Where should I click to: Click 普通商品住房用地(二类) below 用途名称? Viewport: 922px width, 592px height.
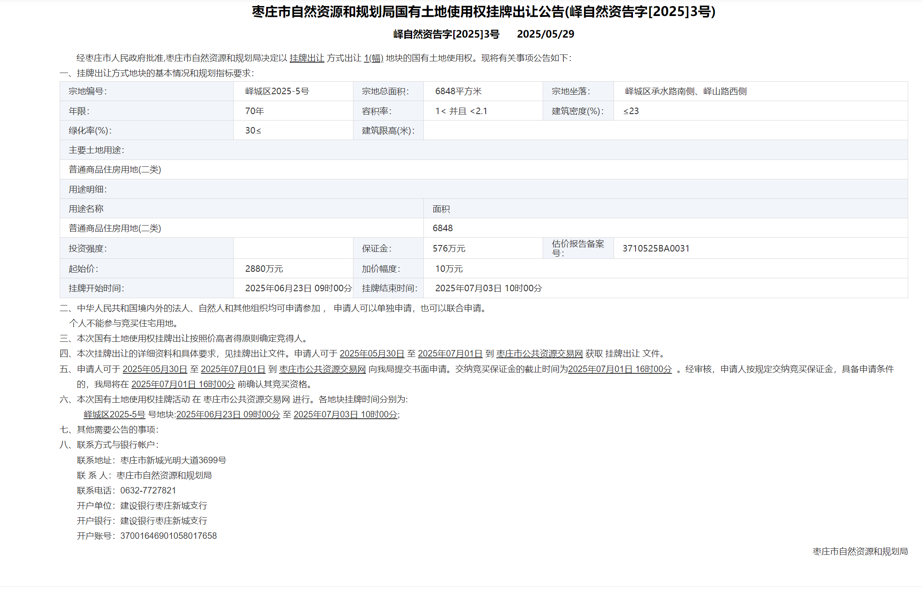point(115,228)
